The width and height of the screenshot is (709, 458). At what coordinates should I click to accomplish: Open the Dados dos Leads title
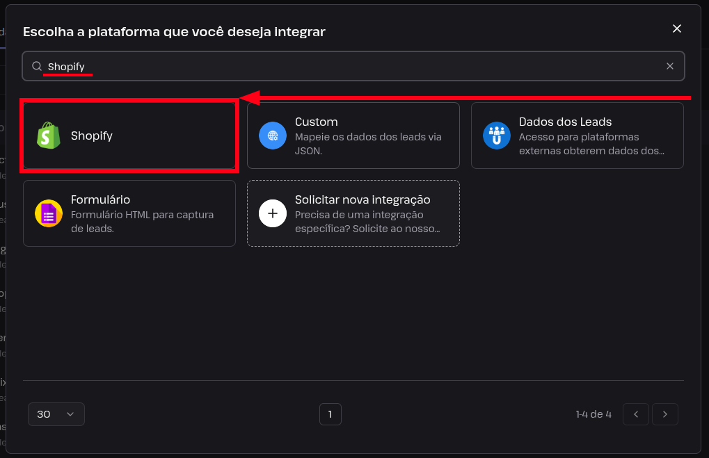coord(565,122)
